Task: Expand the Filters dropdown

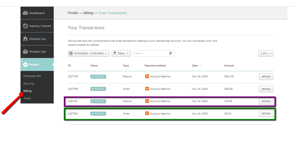Action: [x=121, y=53]
